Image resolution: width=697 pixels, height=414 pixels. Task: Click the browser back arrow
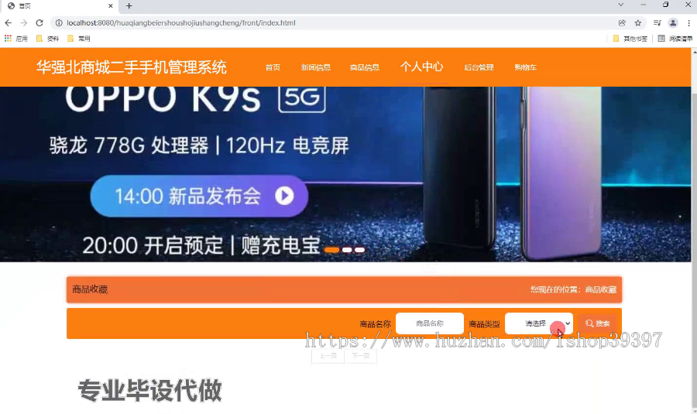9,22
